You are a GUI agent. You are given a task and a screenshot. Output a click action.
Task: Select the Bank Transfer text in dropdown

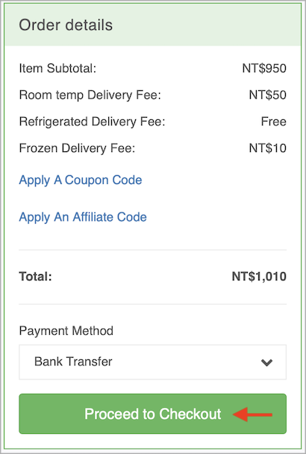pyautogui.click(x=73, y=362)
